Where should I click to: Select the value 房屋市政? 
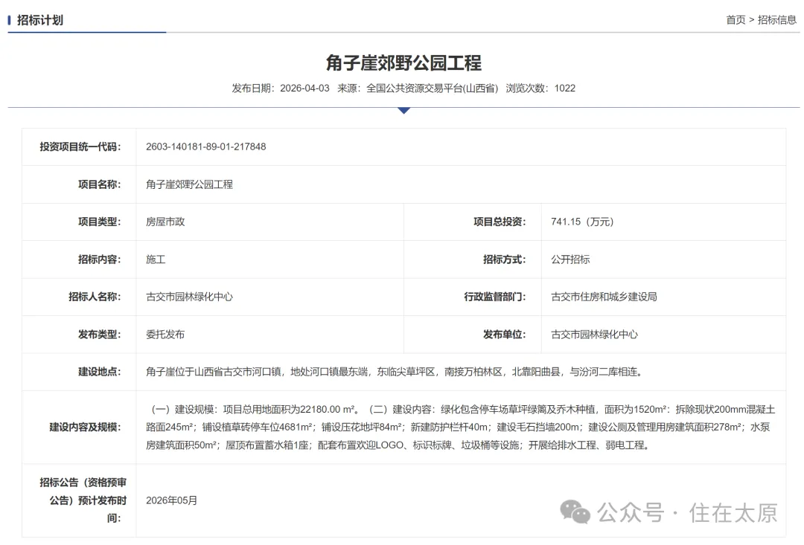(165, 222)
